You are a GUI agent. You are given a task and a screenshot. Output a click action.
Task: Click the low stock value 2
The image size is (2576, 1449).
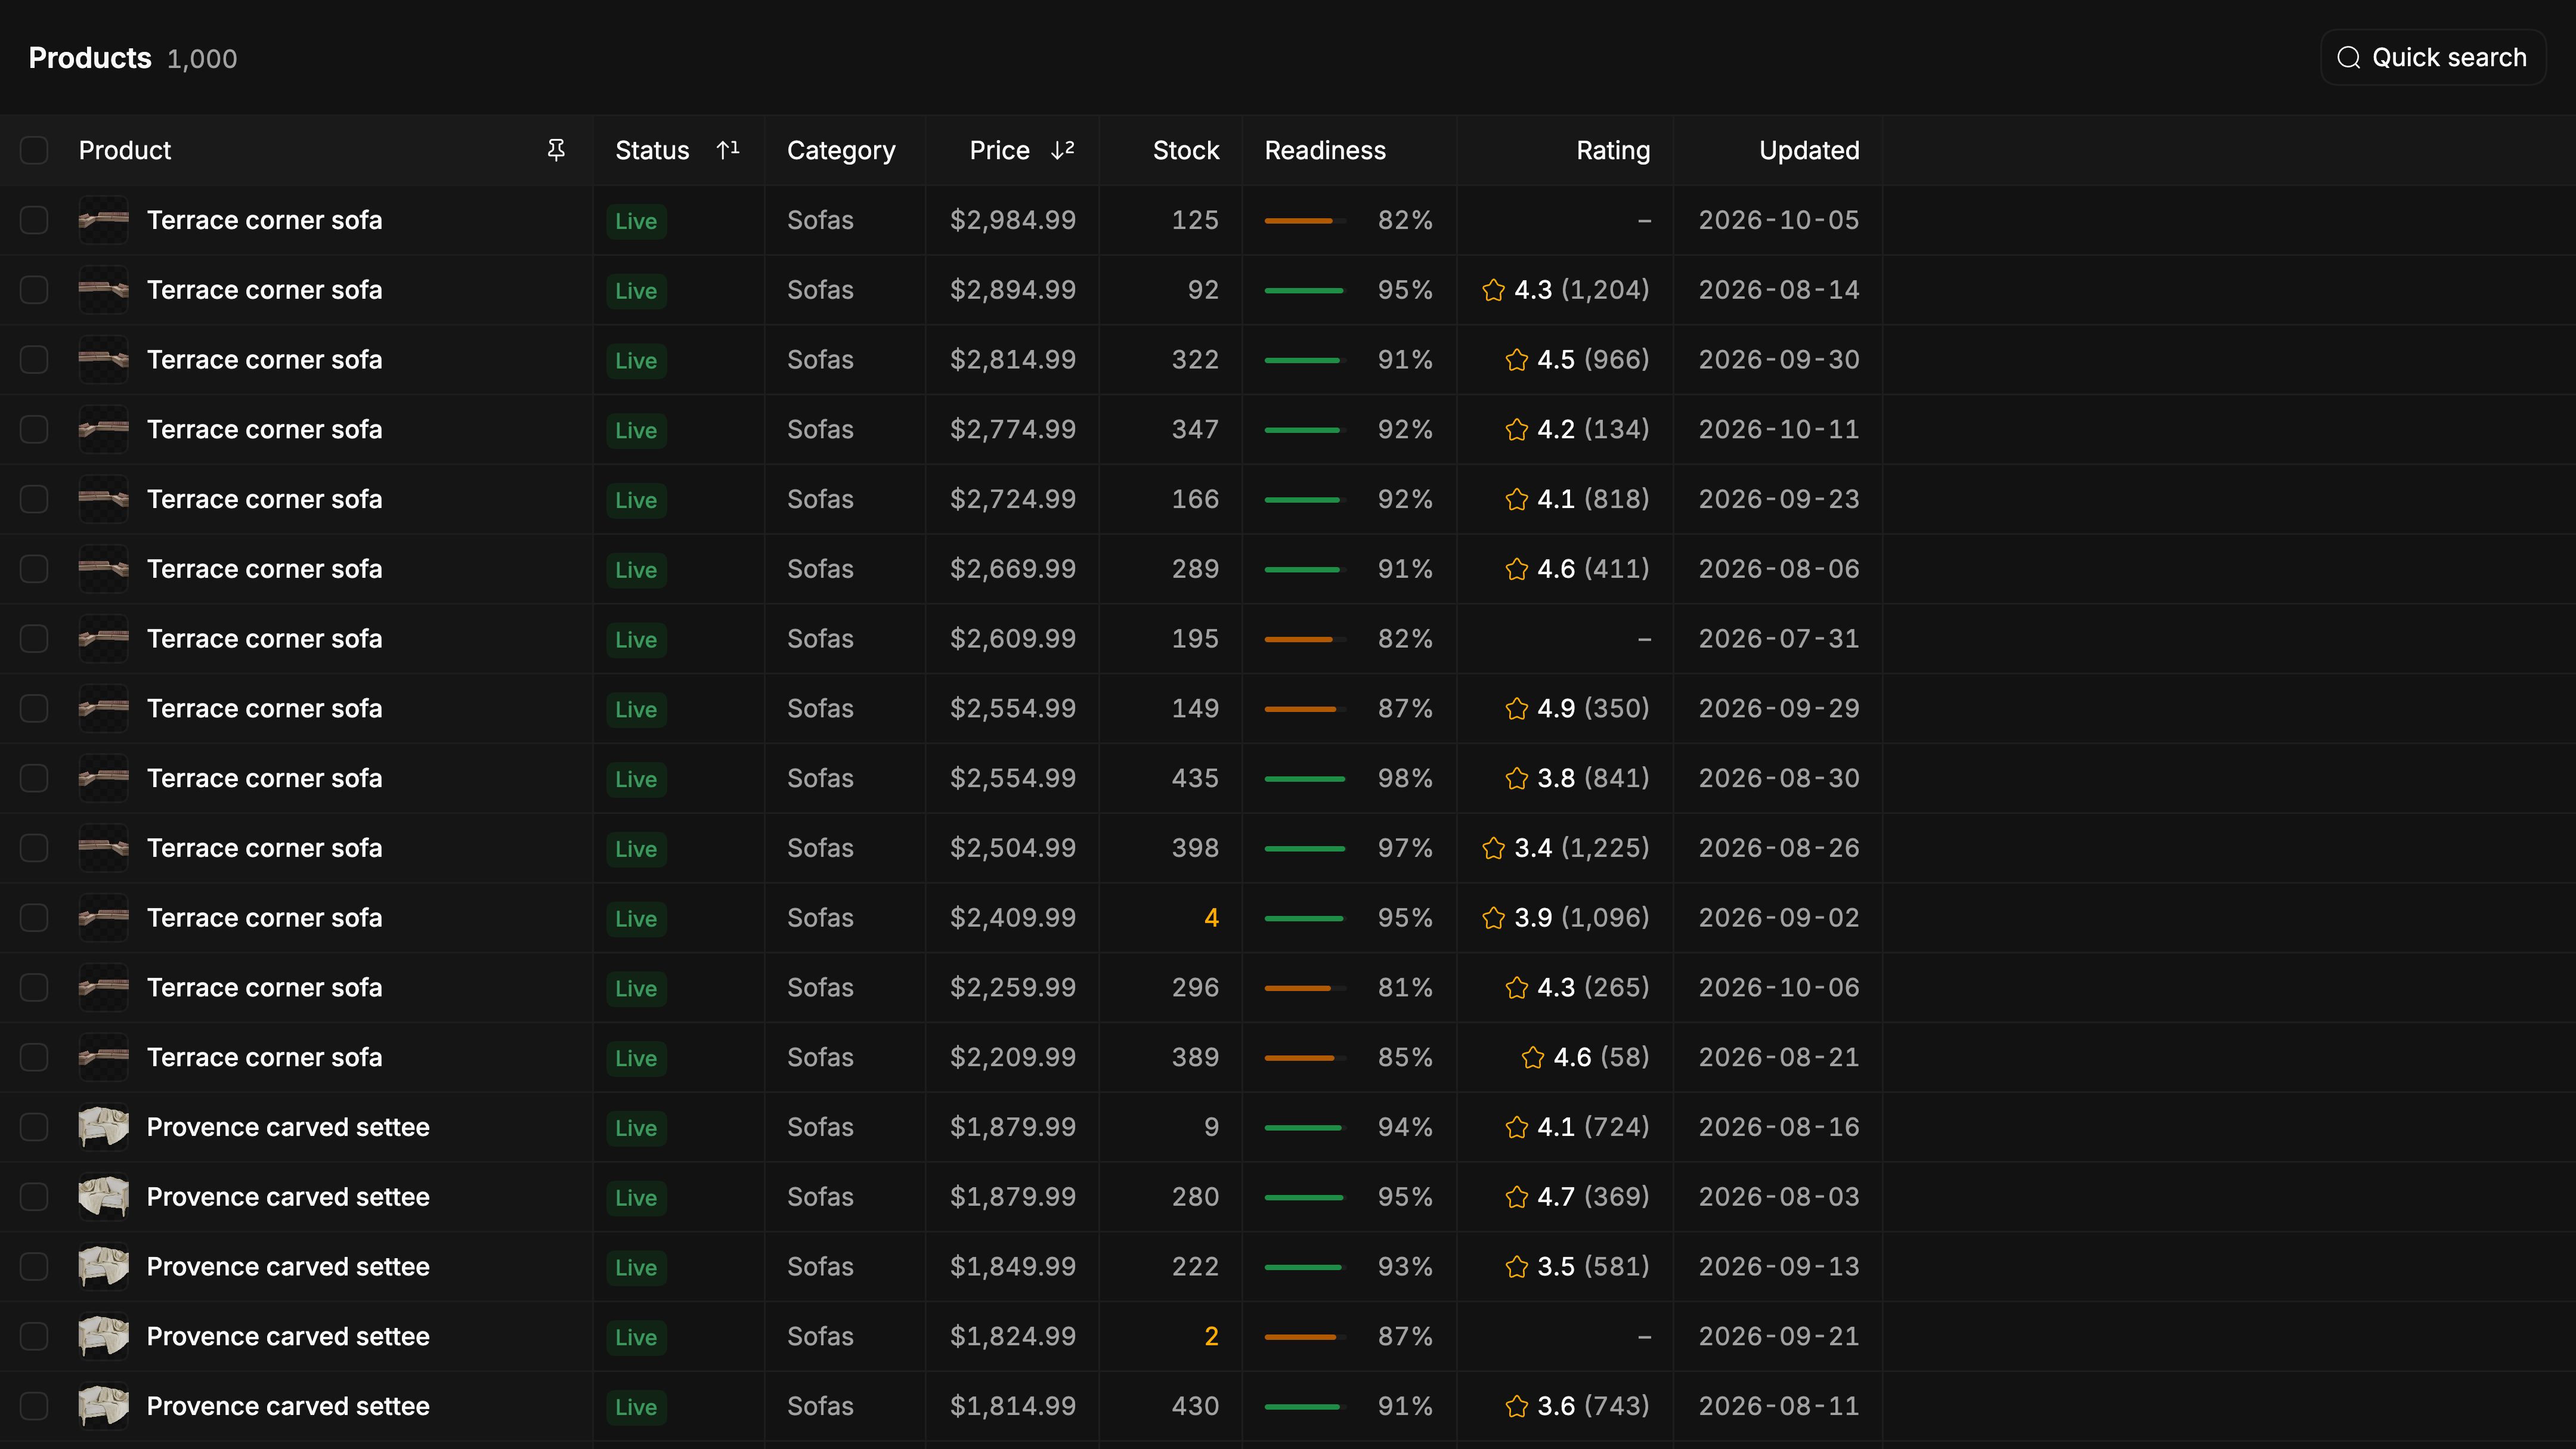[1211, 1337]
